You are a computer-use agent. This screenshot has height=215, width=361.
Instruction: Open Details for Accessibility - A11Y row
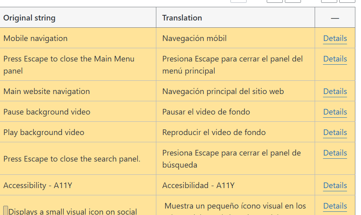coord(335,185)
